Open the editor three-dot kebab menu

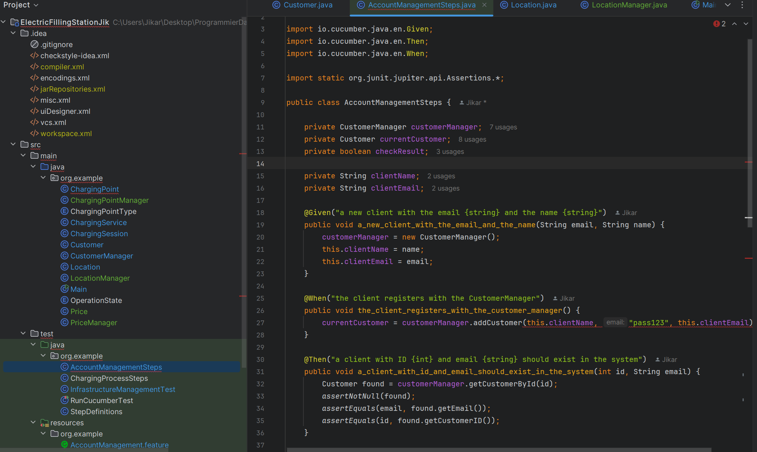coord(742,5)
